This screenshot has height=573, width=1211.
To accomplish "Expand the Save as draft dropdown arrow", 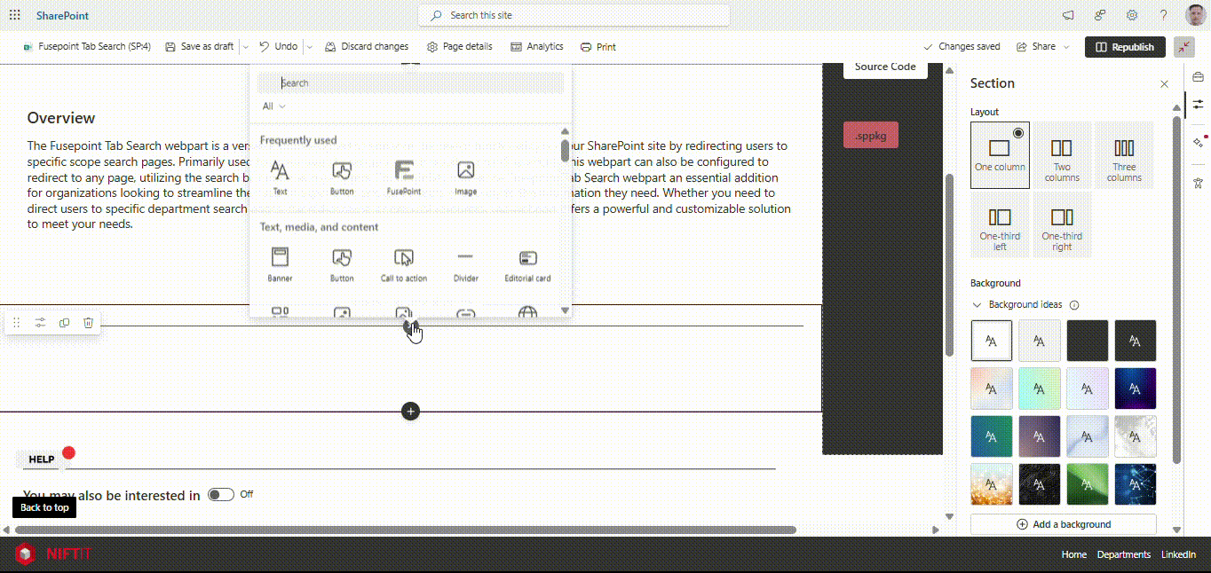I will (245, 47).
